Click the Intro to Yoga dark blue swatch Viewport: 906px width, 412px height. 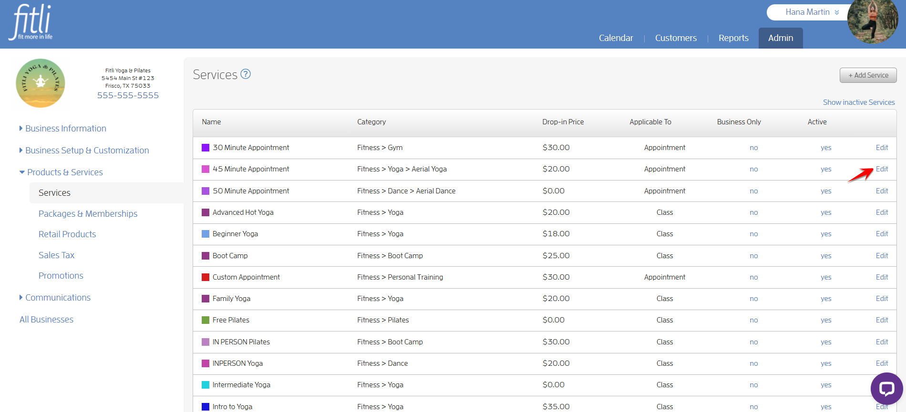[x=206, y=407]
